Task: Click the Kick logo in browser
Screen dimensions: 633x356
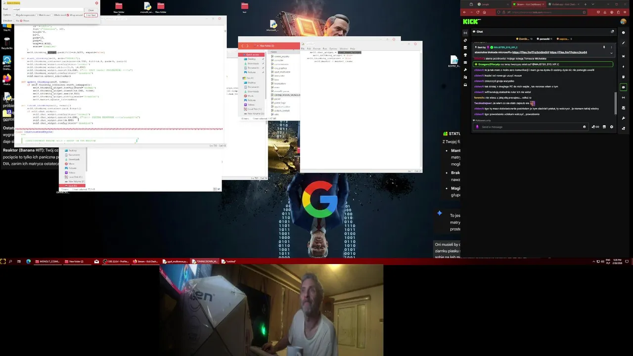Action: coord(470,21)
